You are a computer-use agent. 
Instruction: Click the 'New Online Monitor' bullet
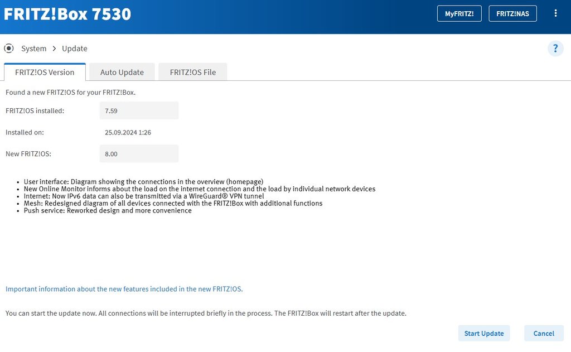click(x=200, y=189)
